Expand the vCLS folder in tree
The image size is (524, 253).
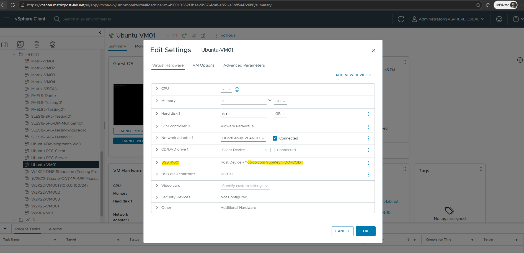click(x=14, y=220)
